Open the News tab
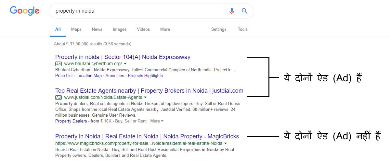The width and height of the screenshot is (390, 163). tap(97, 29)
